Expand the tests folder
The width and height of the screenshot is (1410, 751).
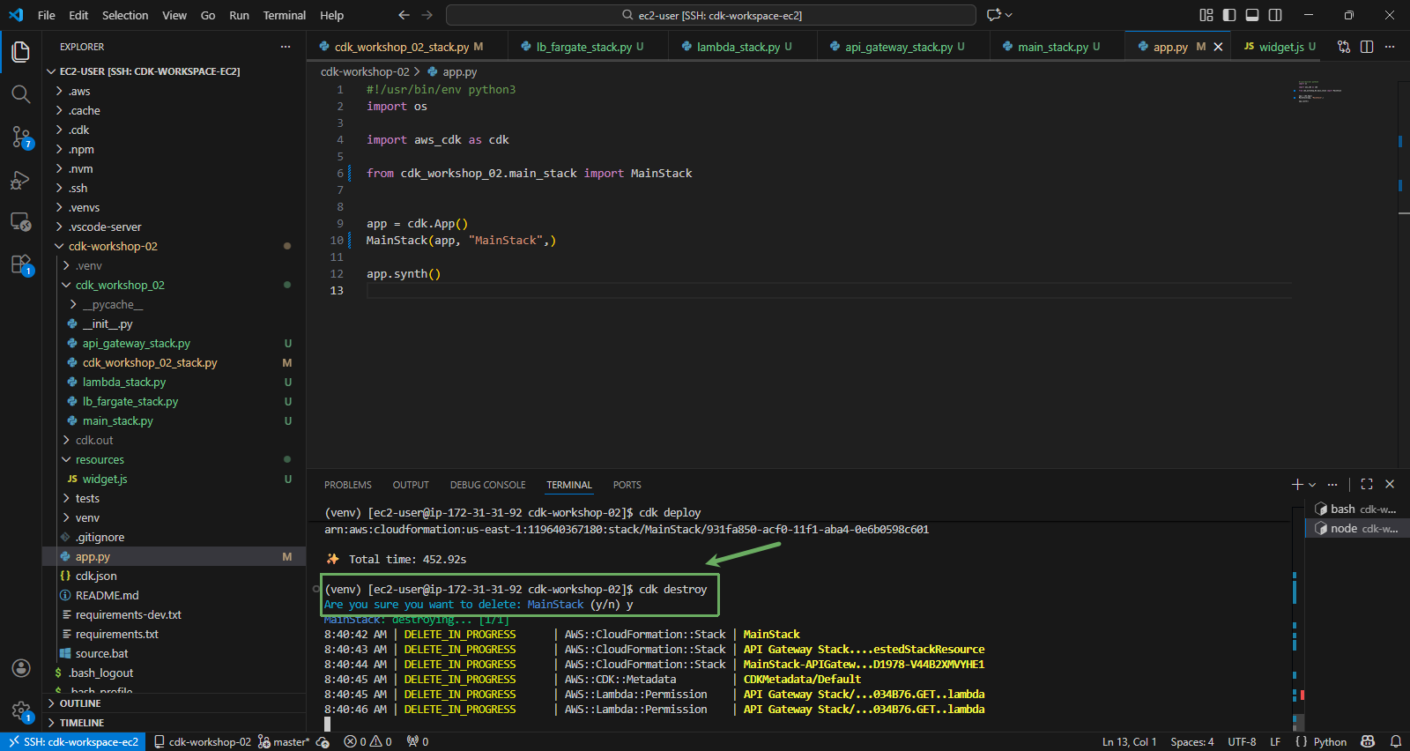click(87, 498)
